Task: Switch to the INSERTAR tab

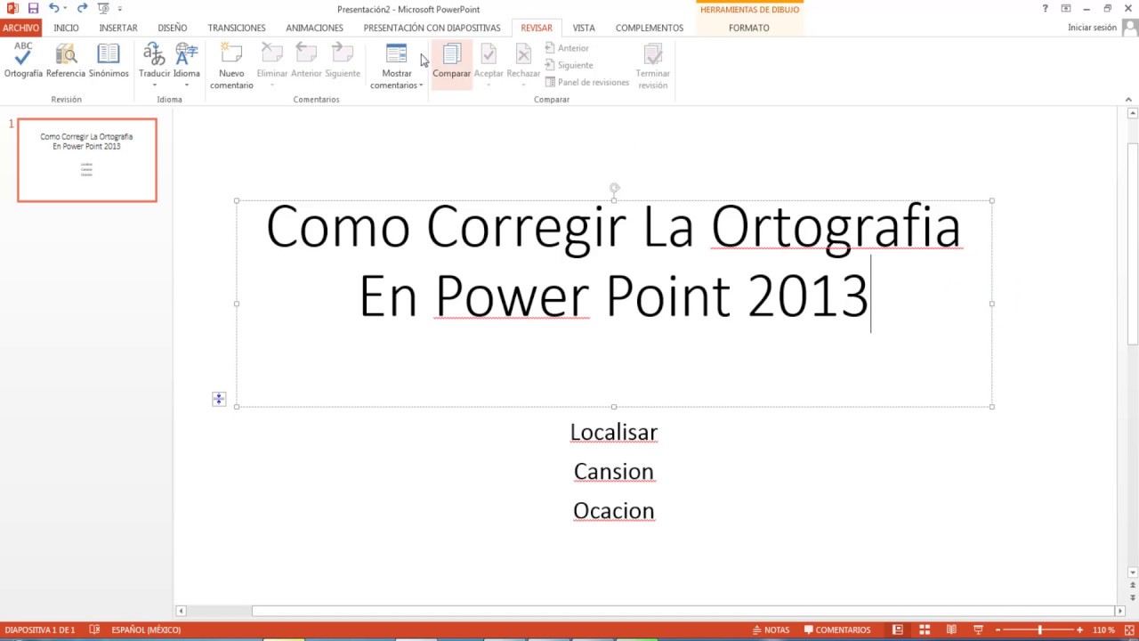Action: [x=118, y=28]
